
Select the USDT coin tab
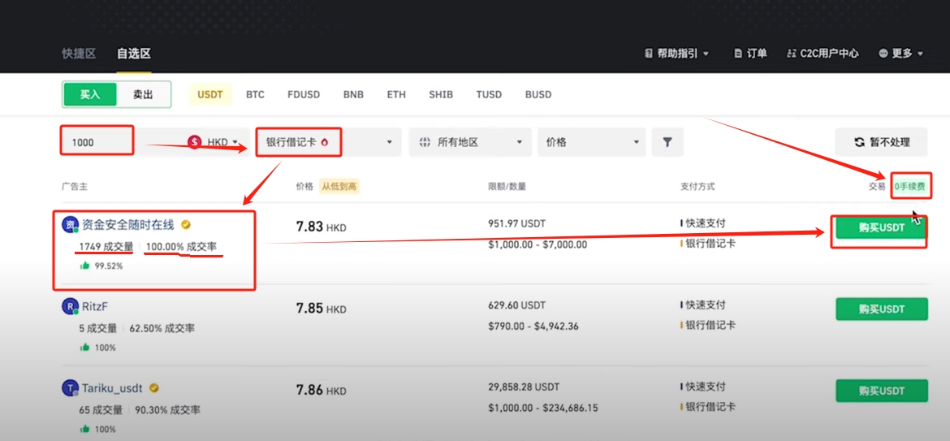[x=210, y=94]
